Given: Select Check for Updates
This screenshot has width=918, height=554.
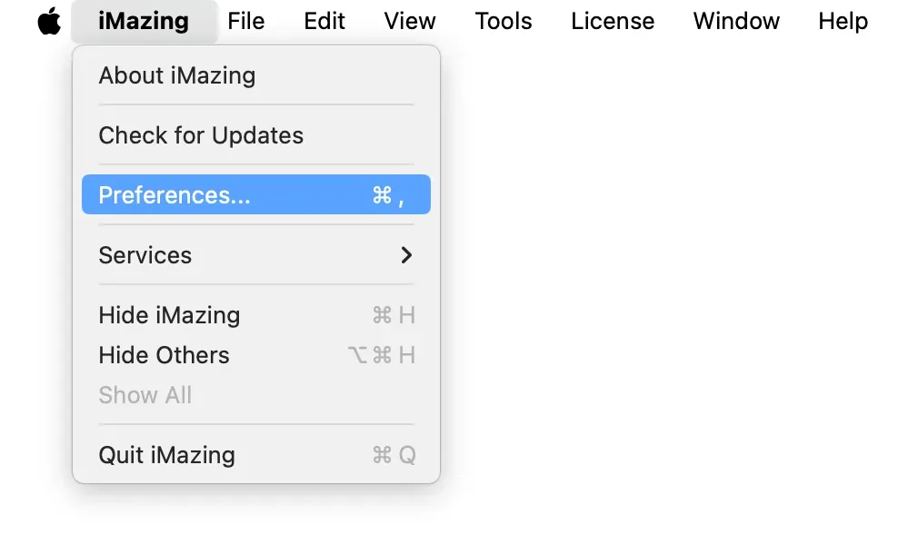Looking at the screenshot, I should (x=201, y=135).
